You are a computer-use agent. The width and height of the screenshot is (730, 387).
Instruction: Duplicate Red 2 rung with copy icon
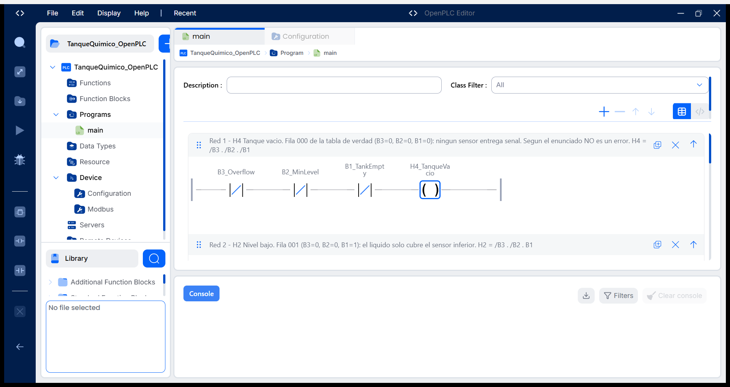pyautogui.click(x=657, y=245)
